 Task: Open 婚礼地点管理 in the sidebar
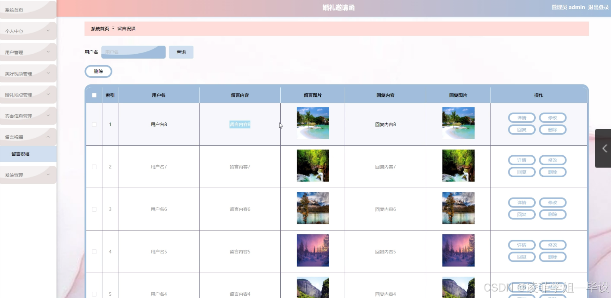coord(28,95)
